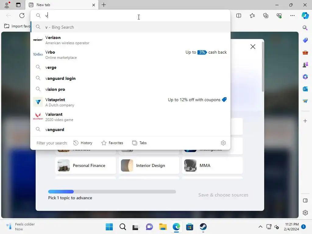Pick the MMA topic
This screenshot has width=312, height=234.
(x=212, y=165)
